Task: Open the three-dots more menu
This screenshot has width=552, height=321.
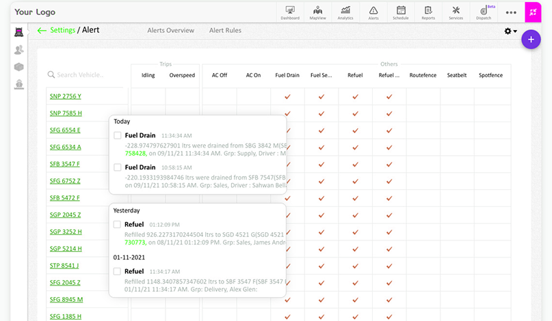Action: [x=511, y=12]
